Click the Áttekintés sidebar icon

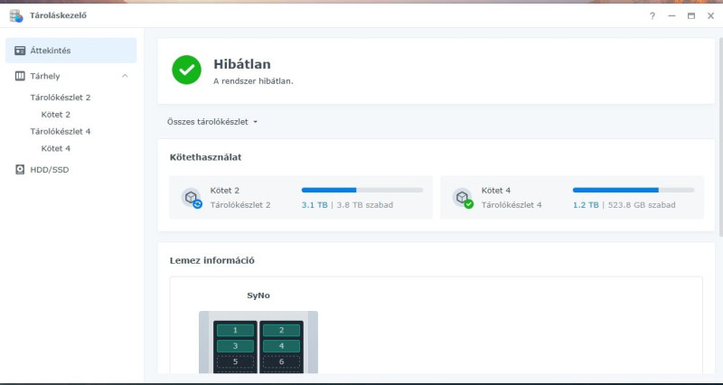click(x=20, y=51)
